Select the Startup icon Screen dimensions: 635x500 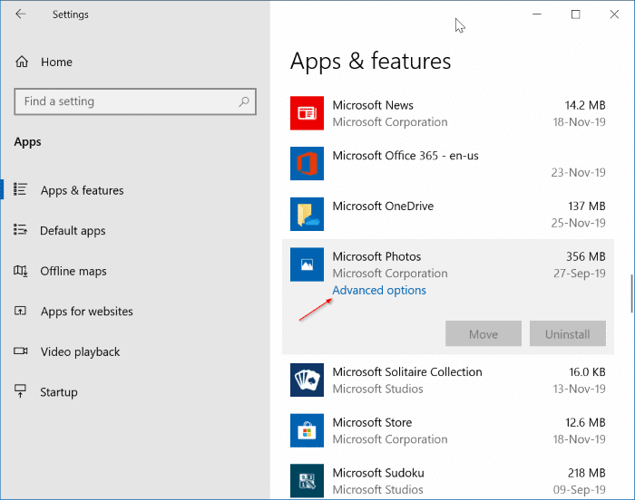(20, 391)
